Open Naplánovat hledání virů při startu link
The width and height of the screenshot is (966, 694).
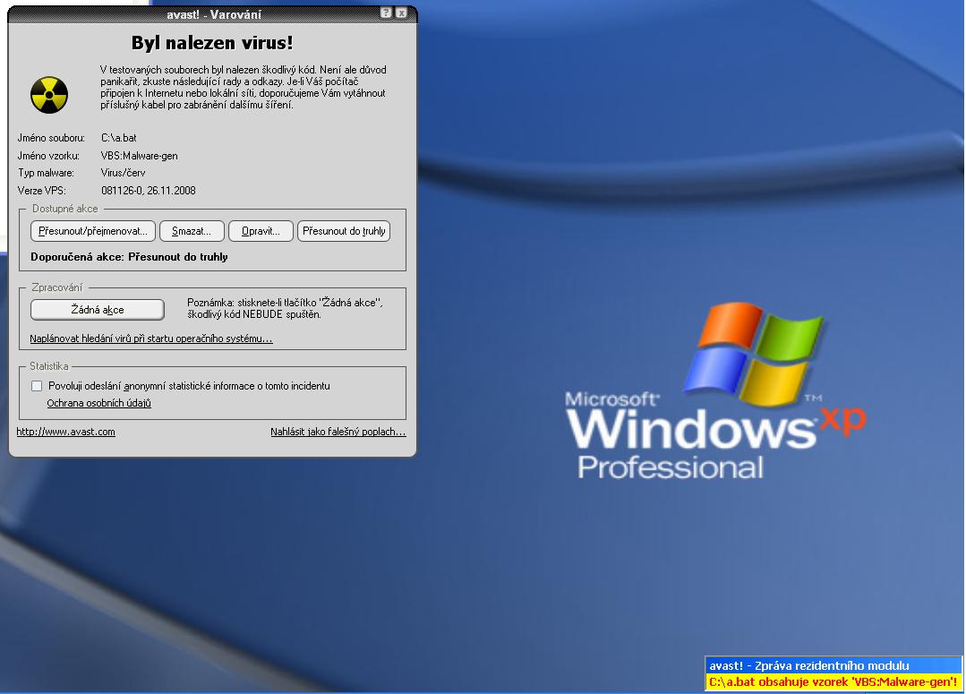[x=151, y=338]
